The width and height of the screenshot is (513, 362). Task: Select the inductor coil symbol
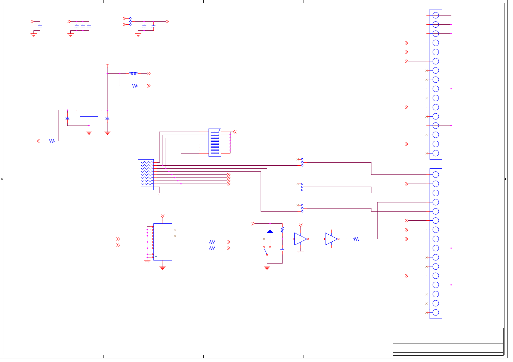133,73
